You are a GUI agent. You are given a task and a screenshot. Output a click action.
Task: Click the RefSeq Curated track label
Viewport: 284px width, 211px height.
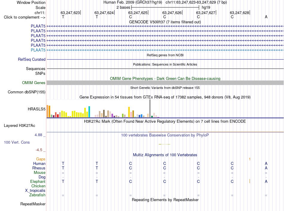[x=32, y=60]
